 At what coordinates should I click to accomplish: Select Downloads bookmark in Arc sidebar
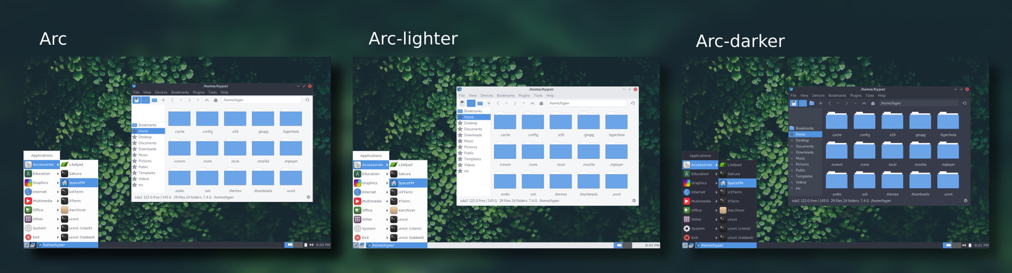[x=147, y=149]
